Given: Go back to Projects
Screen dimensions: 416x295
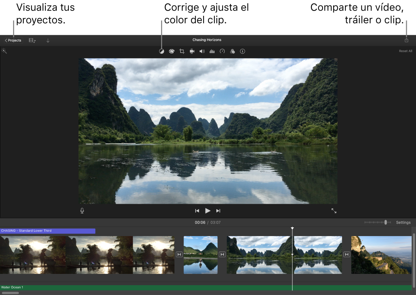Looking at the screenshot, I should coord(13,40).
